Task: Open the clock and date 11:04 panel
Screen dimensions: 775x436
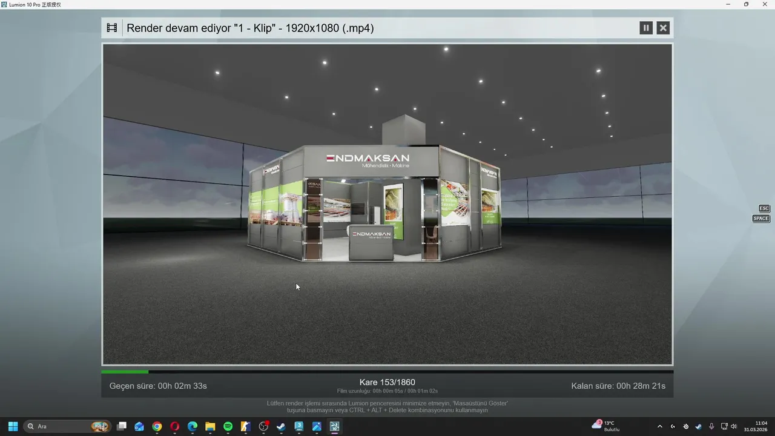Action: tap(756, 426)
